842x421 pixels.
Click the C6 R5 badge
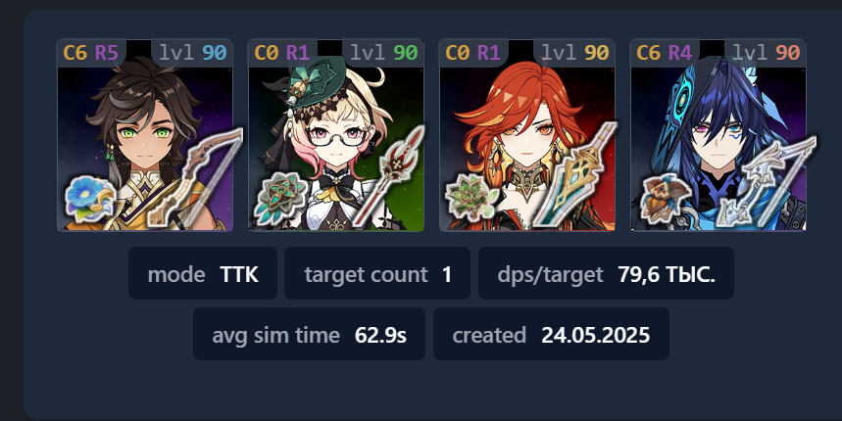pos(91,53)
